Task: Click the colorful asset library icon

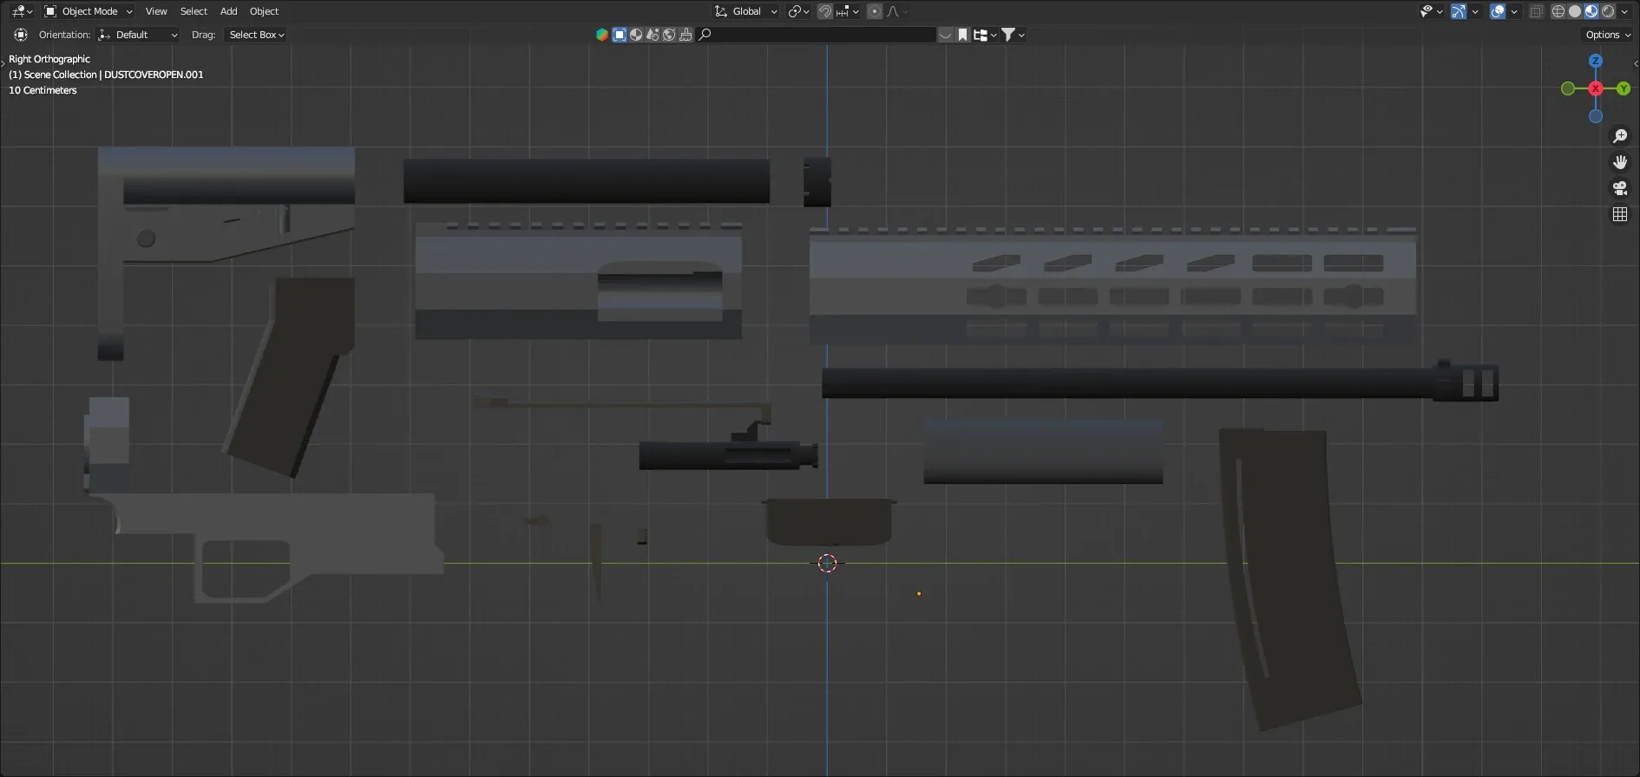Action: tap(602, 35)
